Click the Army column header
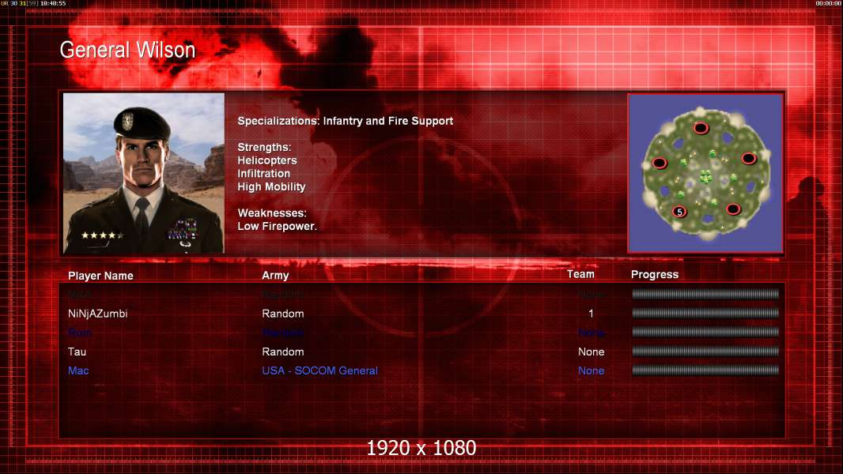This screenshot has width=843, height=474. tap(275, 276)
